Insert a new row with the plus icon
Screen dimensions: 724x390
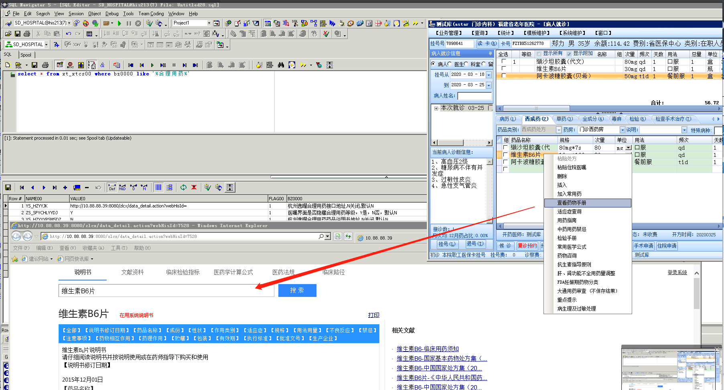click(x=65, y=187)
